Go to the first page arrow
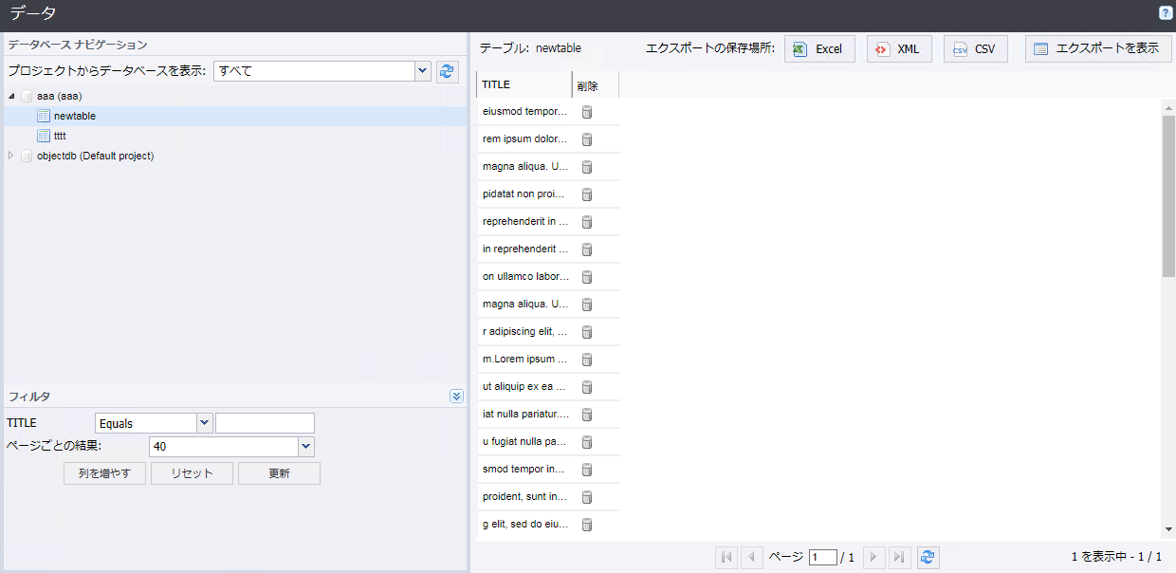The width and height of the screenshot is (1176, 573). coord(726,558)
